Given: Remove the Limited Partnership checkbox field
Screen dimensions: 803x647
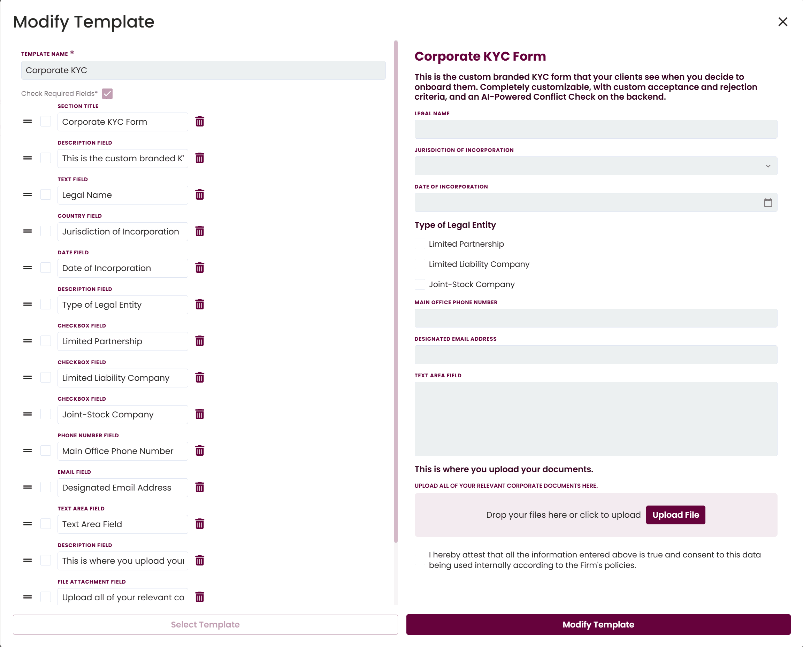Looking at the screenshot, I should click(200, 341).
